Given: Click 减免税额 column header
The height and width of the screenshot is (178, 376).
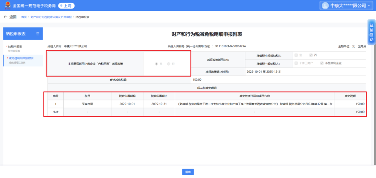Looking at the screenshot, I should point(350,96).
